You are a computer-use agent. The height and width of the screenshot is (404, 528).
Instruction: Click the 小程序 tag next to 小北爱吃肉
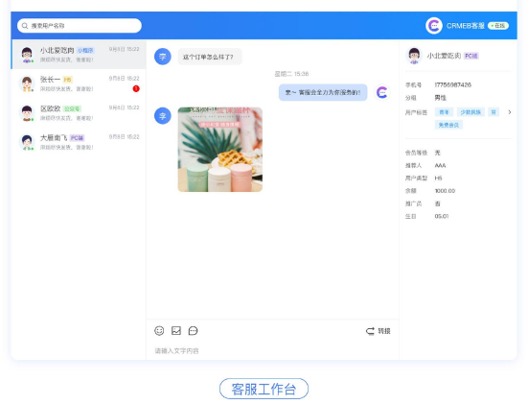[85, 51]
